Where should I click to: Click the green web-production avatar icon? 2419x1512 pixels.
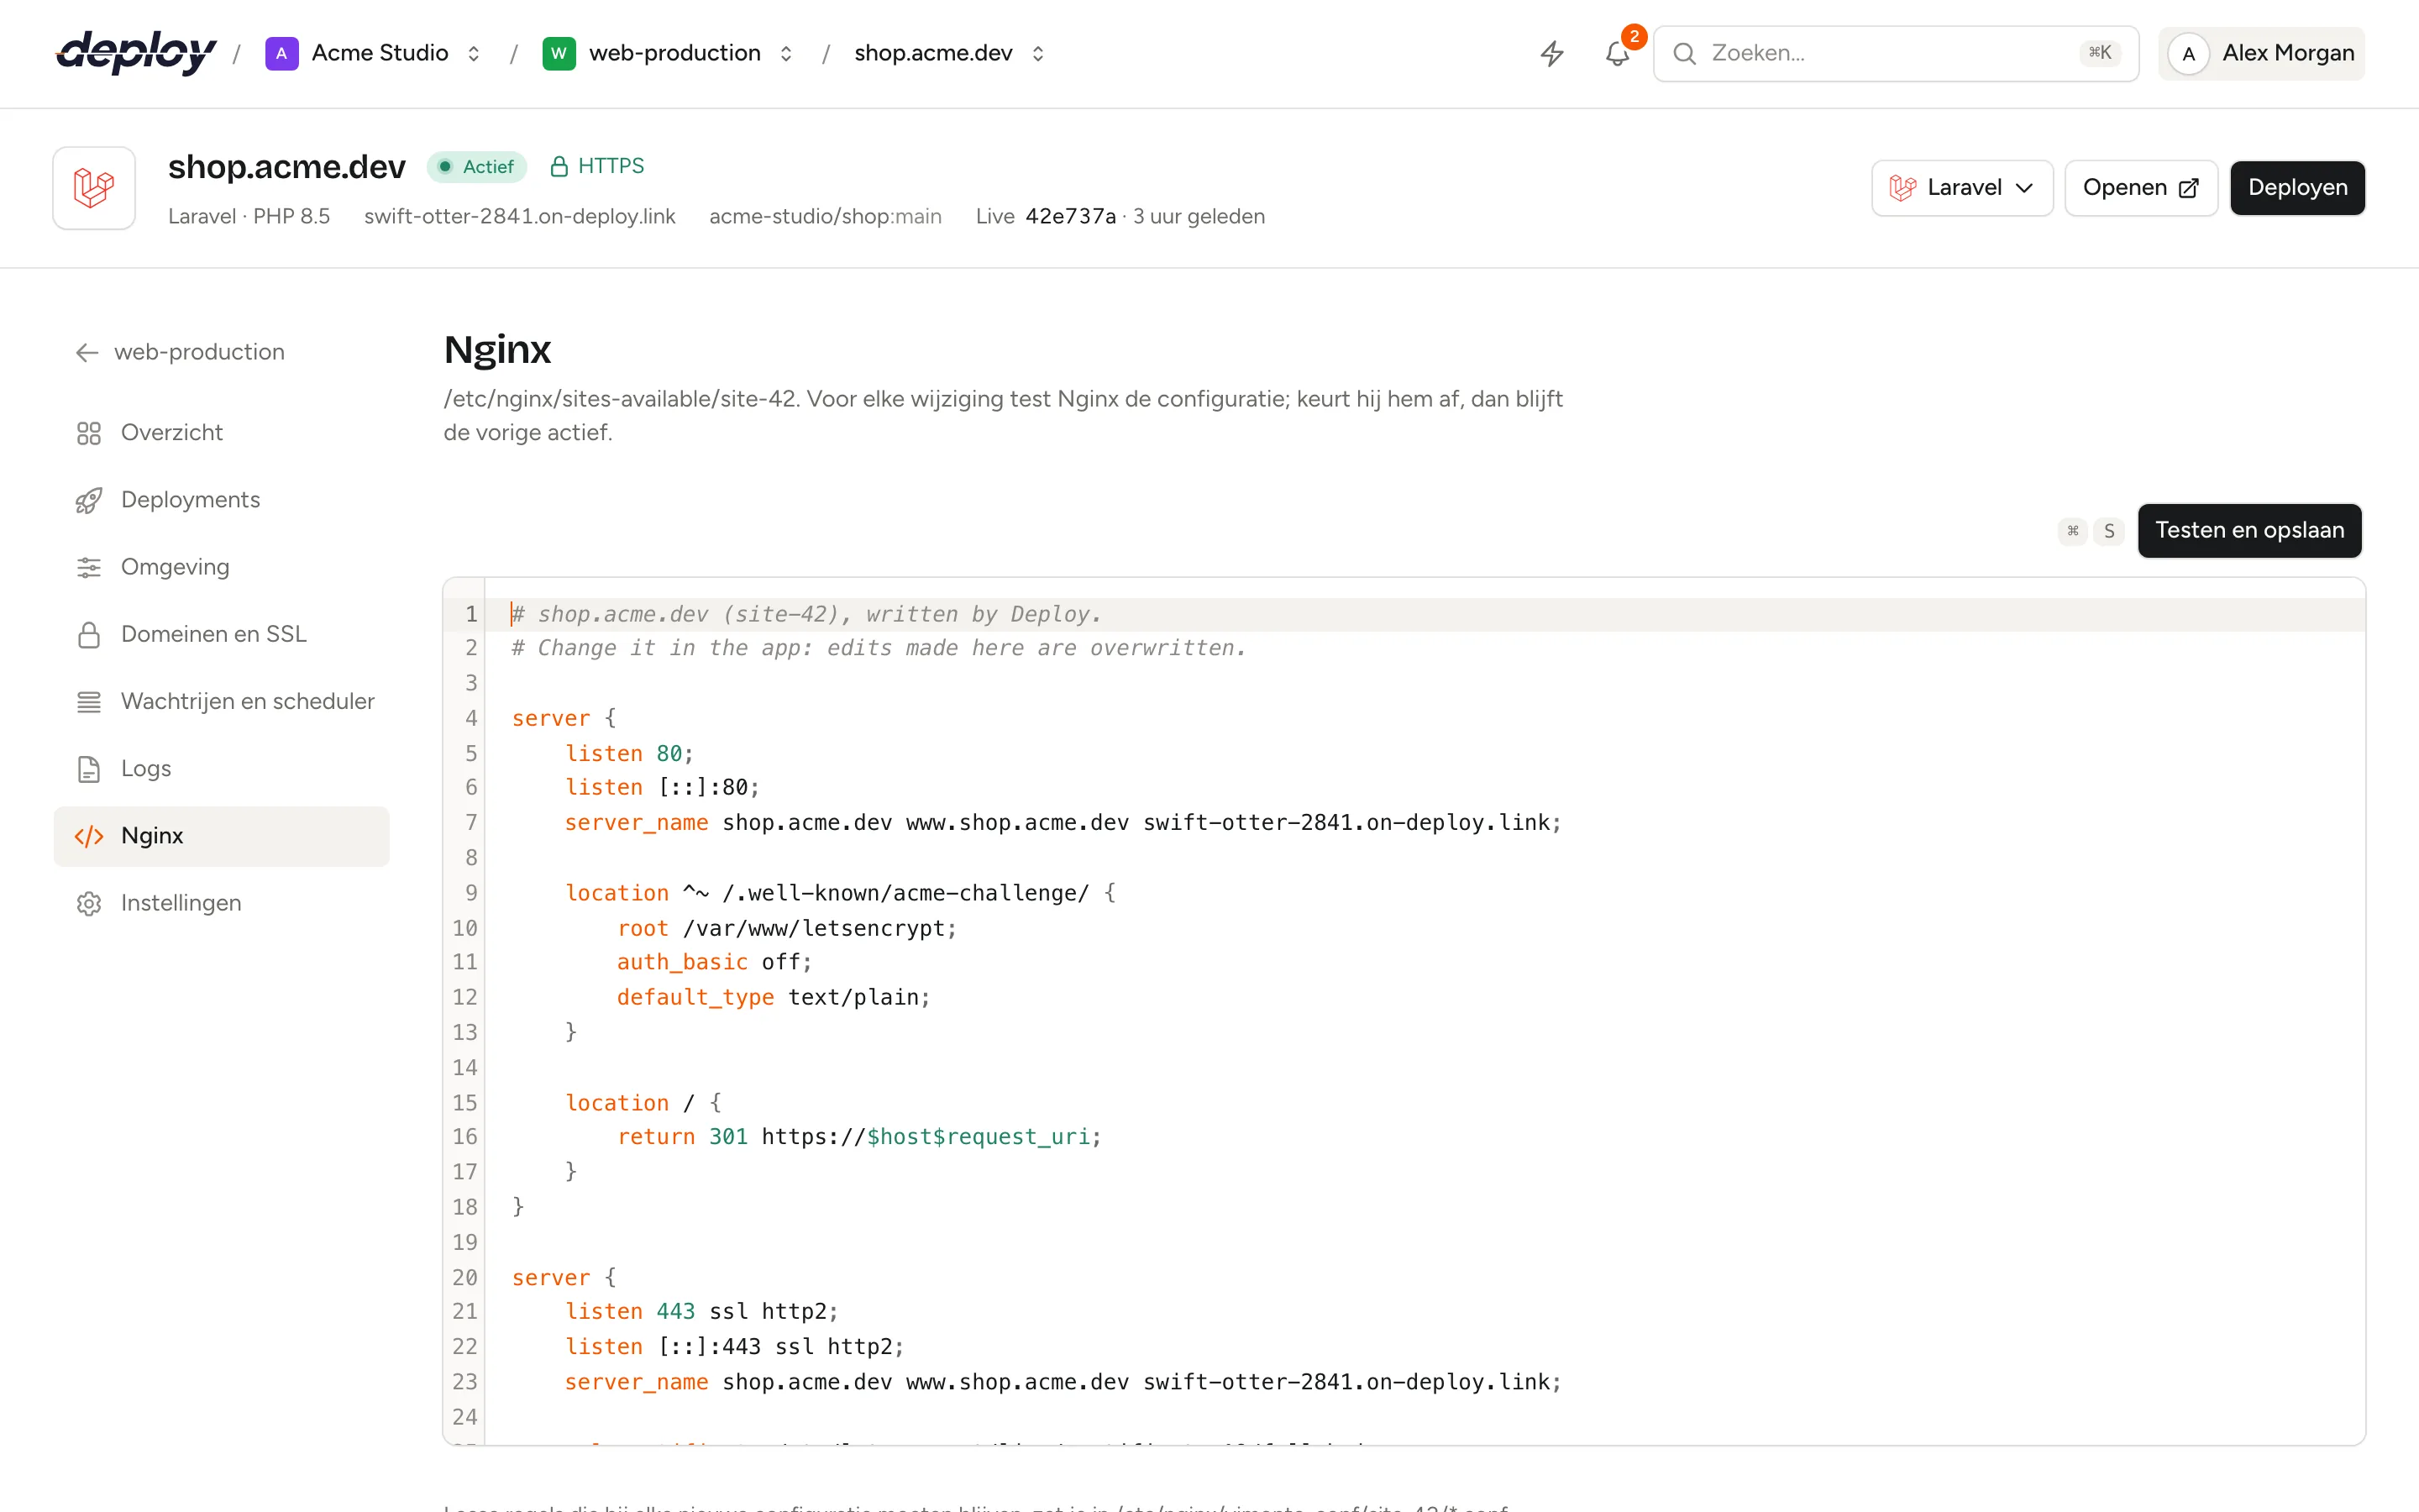pyautogui.click(x=559, y=53)
